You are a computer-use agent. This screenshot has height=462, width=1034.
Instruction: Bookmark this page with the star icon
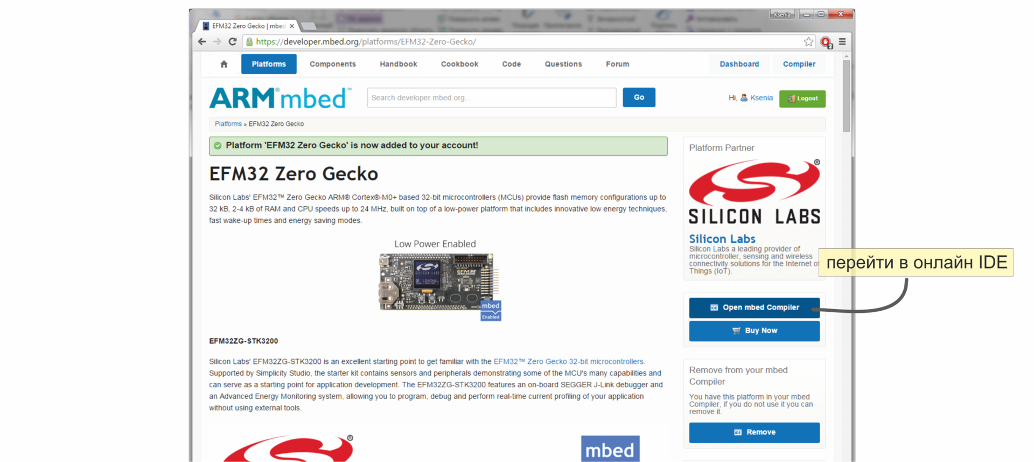point(808,41)
